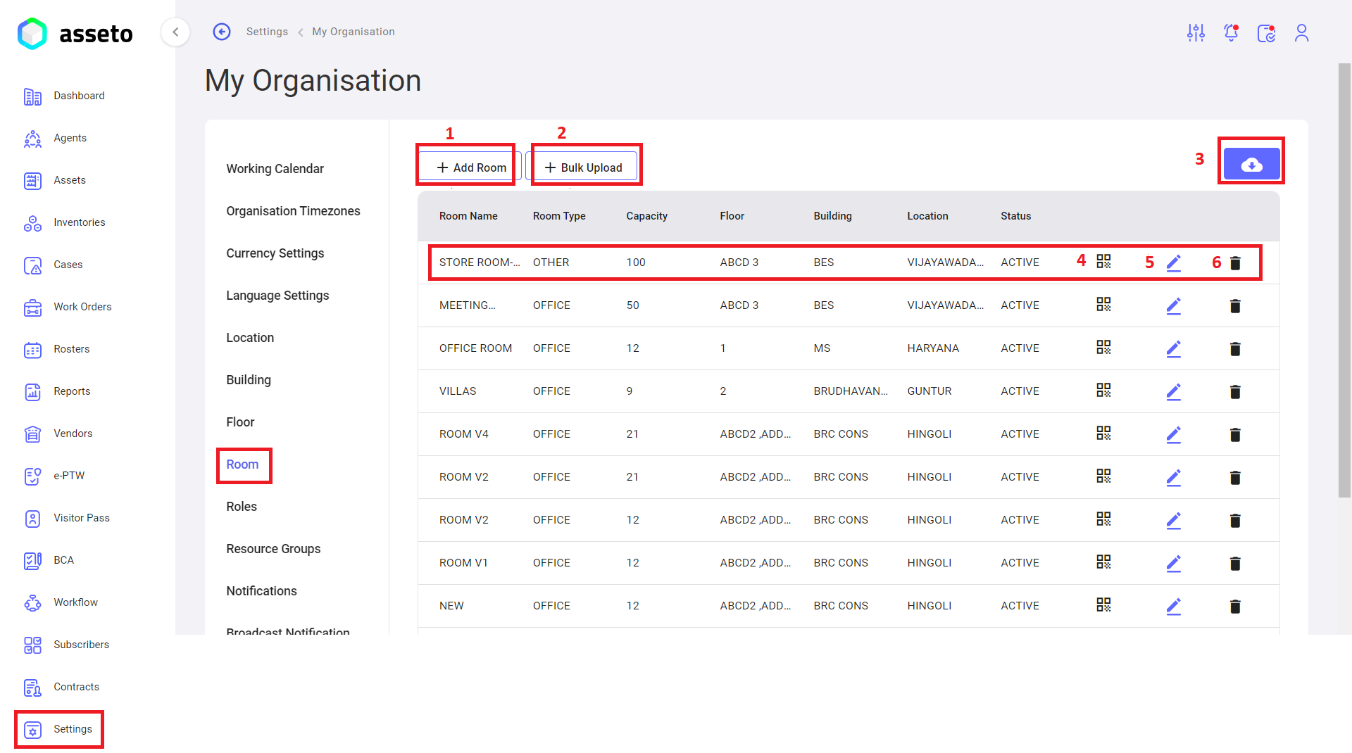Click the Settings breadcrumb link
Screen dimensions: 1352x753
[x=267, y=32]
